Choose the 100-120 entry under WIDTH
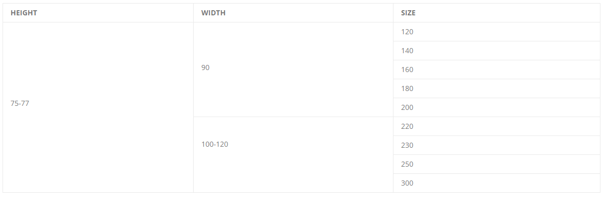The image size is (603, 204). (215, 144)
